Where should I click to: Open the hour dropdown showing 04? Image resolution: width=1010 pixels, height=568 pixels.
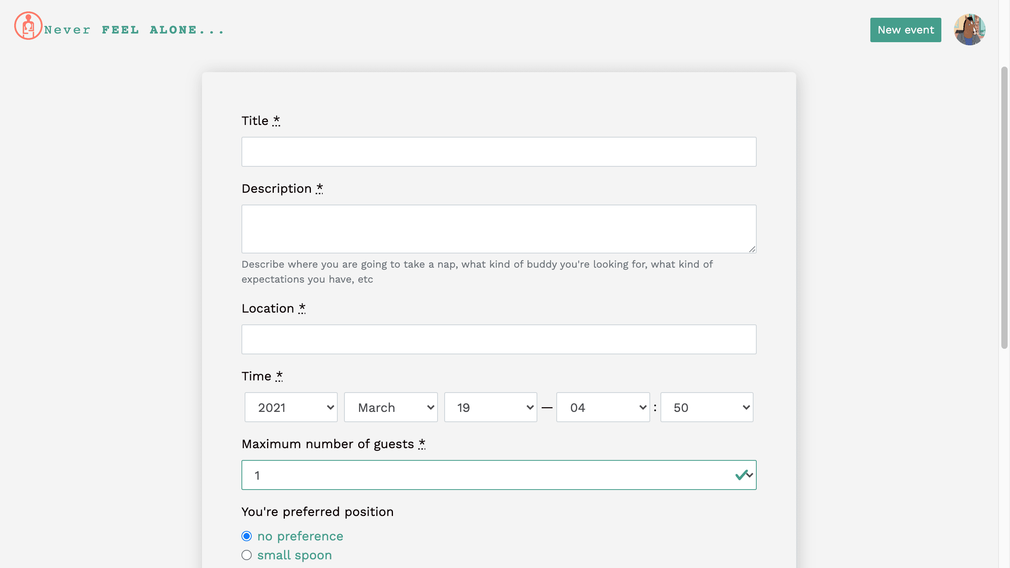[603, 407]
